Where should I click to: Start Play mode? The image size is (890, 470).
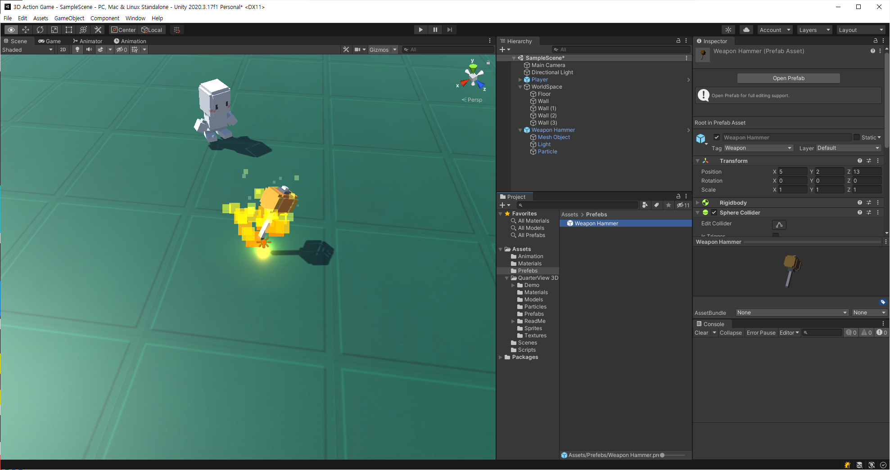[x=420, y=30]
